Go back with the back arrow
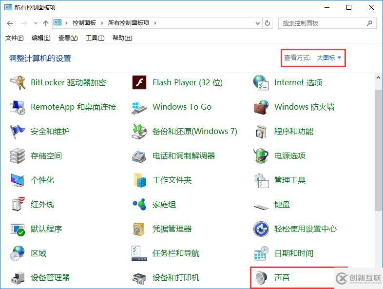 [10, 23]
